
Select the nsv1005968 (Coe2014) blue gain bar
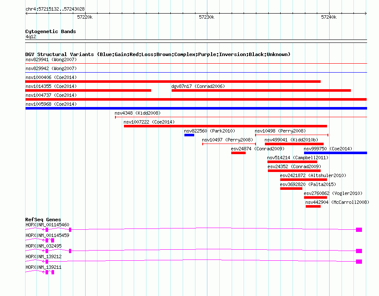[x=196, y=108]
